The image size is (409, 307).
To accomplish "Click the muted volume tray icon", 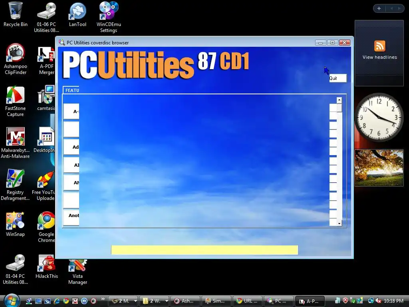I will pyautogui.click(x=378, y=301).
